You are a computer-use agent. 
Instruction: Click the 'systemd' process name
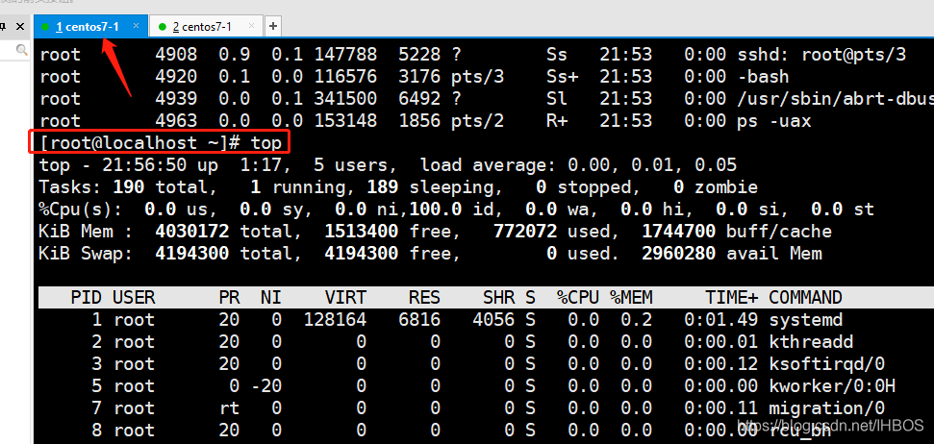806,320
